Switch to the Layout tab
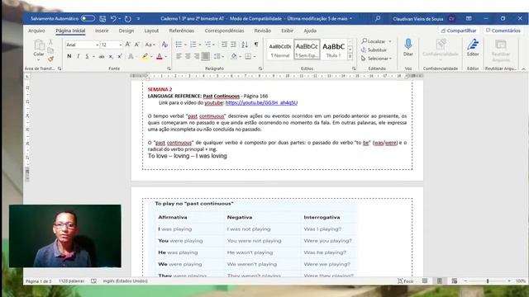529x297 pixels. coord(151,31)
